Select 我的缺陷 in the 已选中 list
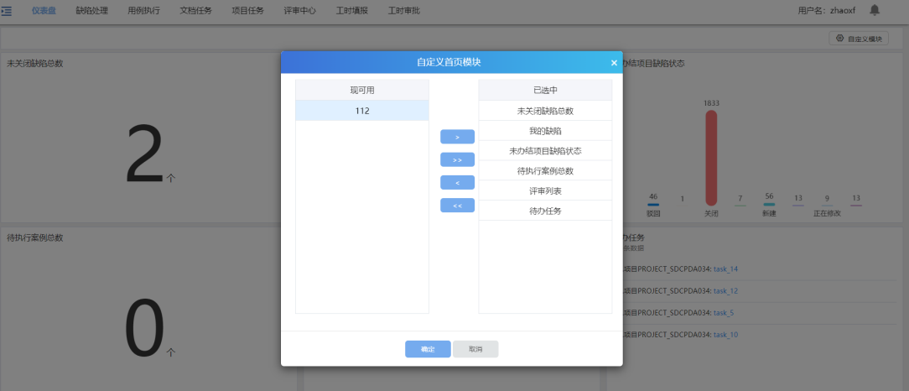 (545, 131)
